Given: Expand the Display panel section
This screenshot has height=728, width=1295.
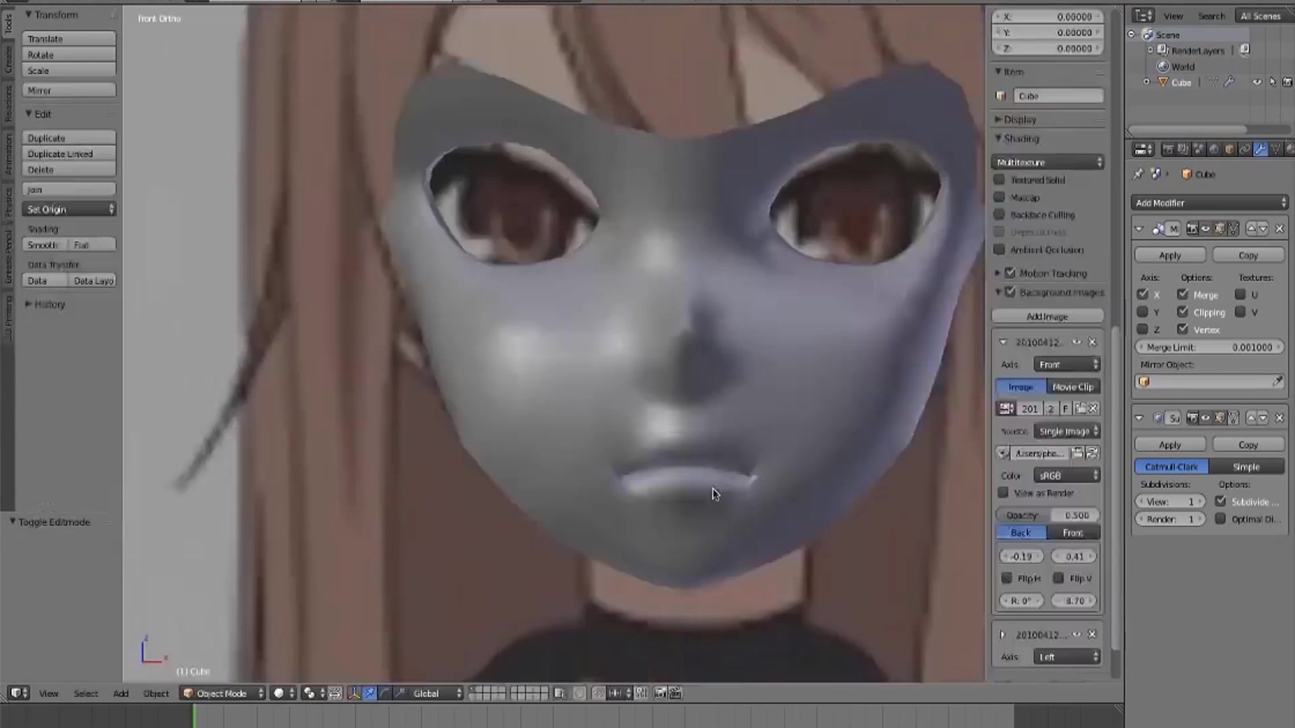Looking at the screenshot, I should 1019,120.
